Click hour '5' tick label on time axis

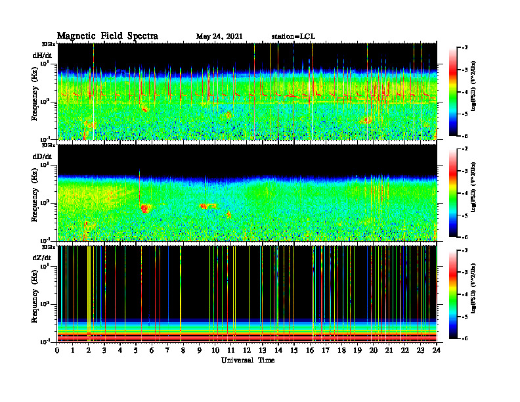coord(136,350)
